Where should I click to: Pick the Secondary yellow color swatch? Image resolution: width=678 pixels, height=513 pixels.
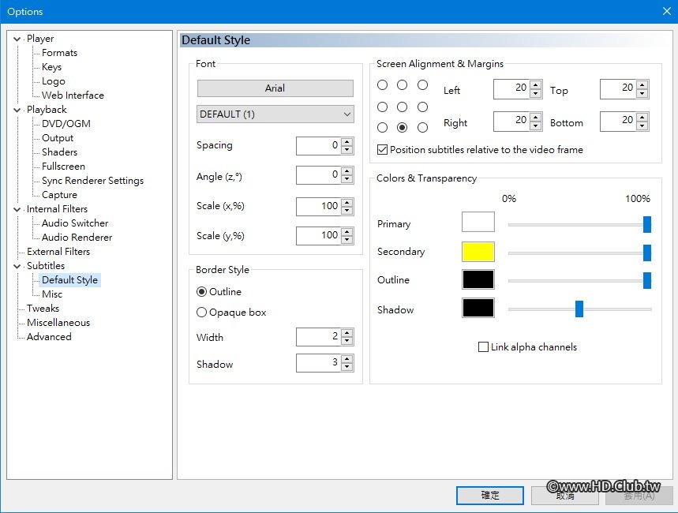(x=478, y=252)
